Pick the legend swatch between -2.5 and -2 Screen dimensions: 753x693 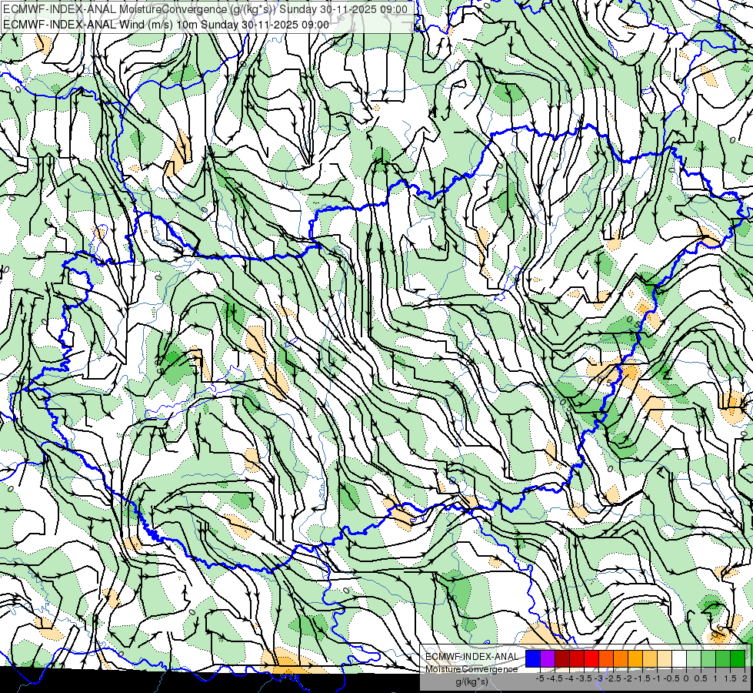click(621, 659)
